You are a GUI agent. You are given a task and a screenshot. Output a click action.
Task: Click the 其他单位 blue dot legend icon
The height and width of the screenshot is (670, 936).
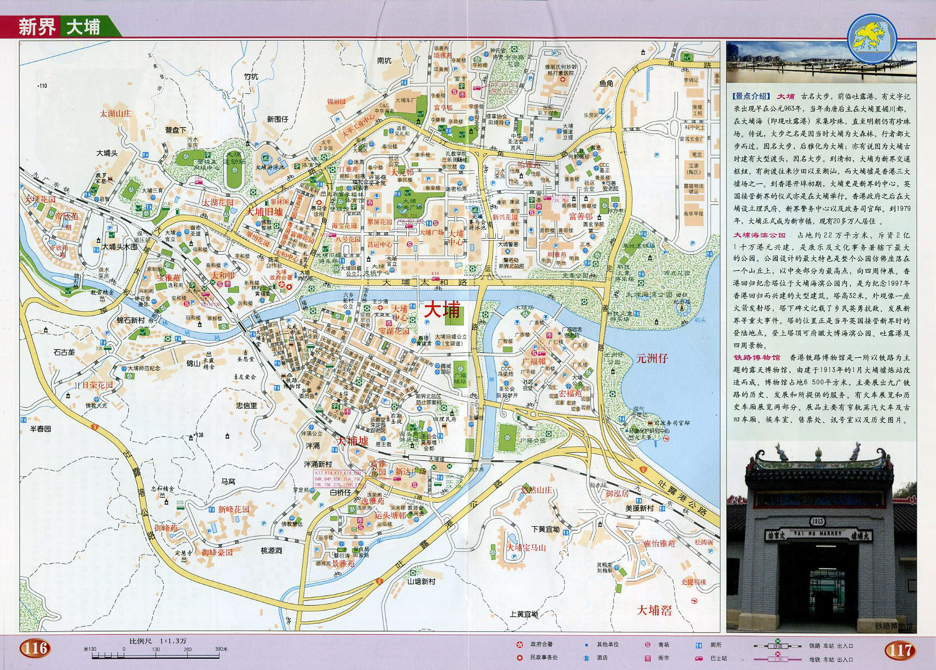coord(586,644)
